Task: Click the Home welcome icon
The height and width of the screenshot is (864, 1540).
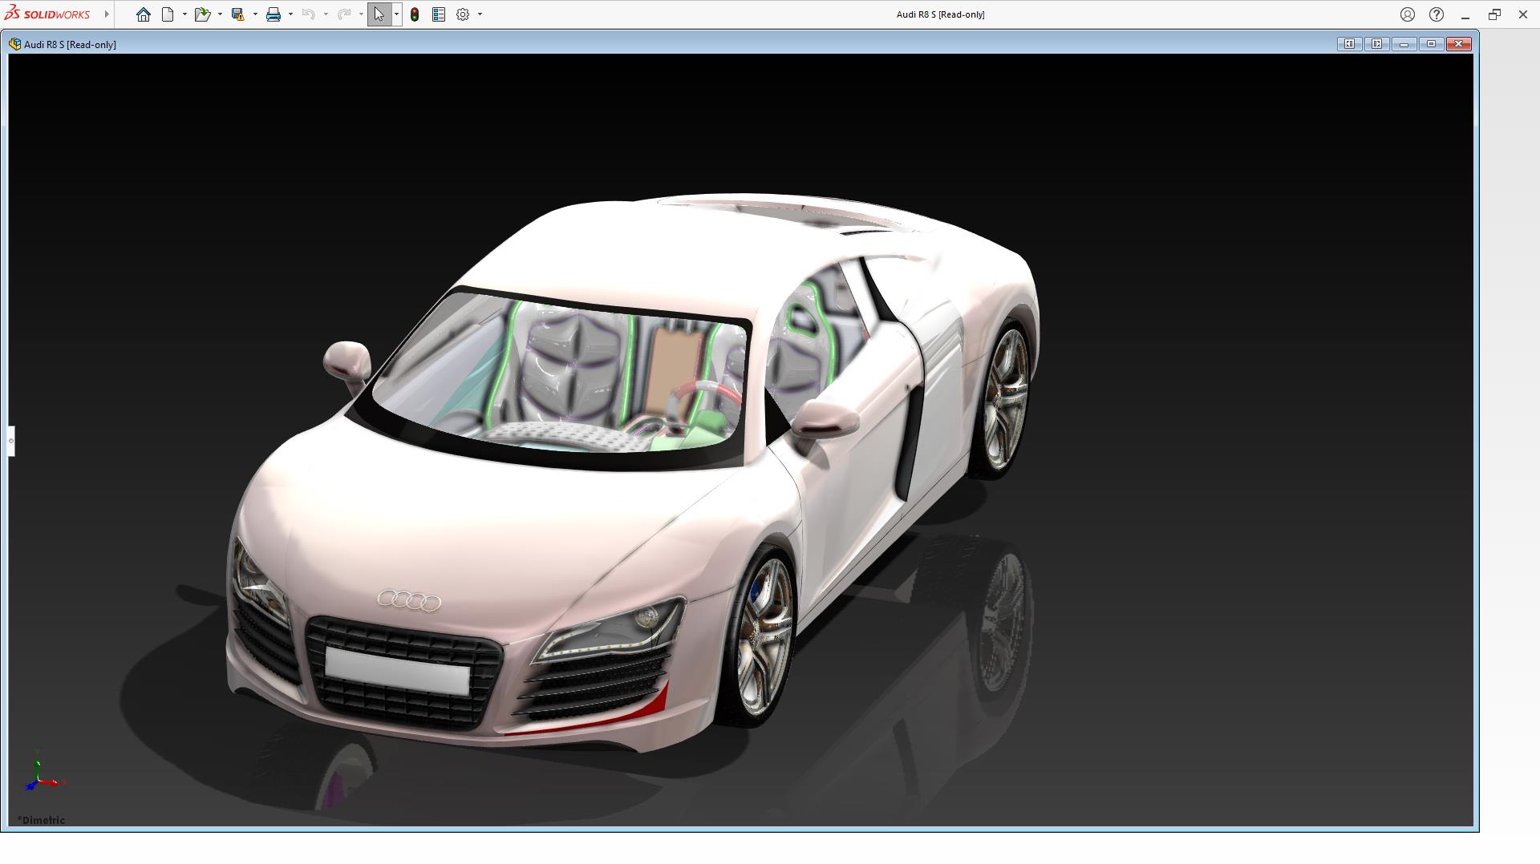Action: [144, 14]
